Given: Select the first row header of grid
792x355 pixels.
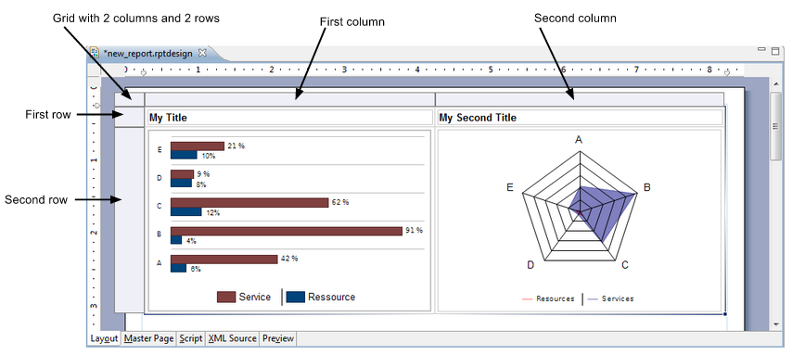Looking at the screenshot, I should [129, 117].
